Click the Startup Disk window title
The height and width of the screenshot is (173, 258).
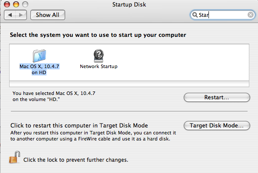(129, 4)
